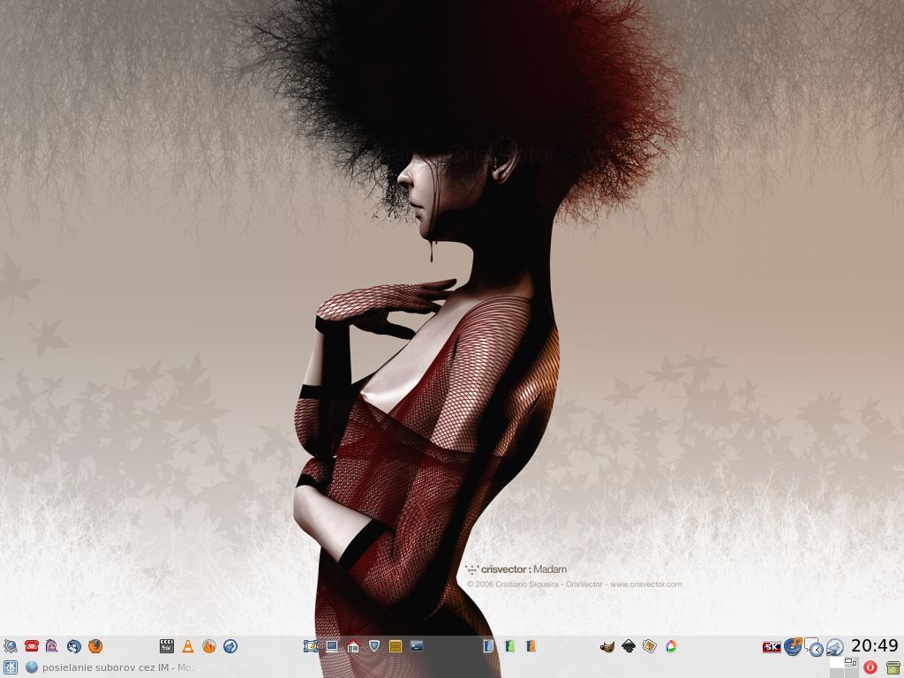
Task: Open the computer monitor system icon
Action: (332, 646)
